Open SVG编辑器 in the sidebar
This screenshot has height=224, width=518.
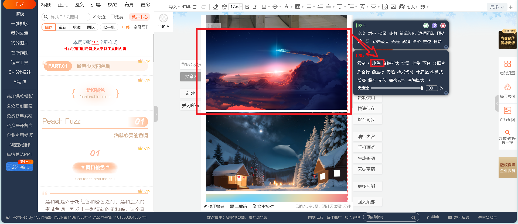[x=20, y=72]
